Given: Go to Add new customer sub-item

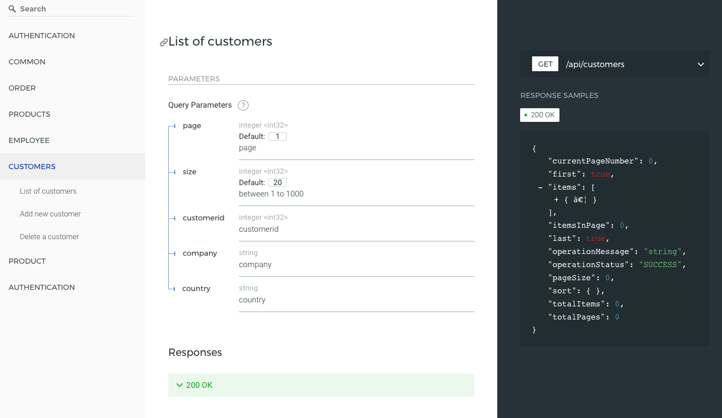Looking at the screenshot, I should coord(50,214).
